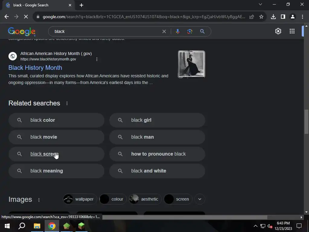Search related term black girl
The height and width of the screenshot is (232, 309).
pos(157,120)
